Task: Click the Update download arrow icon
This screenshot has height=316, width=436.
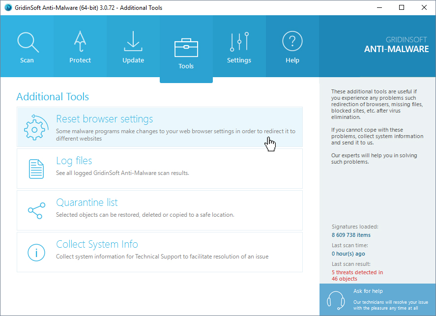Action: (133, 42)
